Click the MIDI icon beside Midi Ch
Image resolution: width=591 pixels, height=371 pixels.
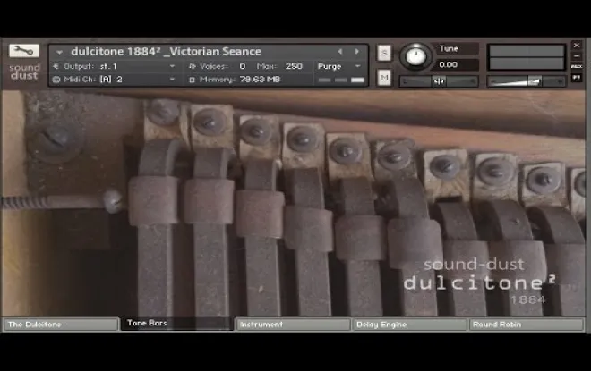56,80
